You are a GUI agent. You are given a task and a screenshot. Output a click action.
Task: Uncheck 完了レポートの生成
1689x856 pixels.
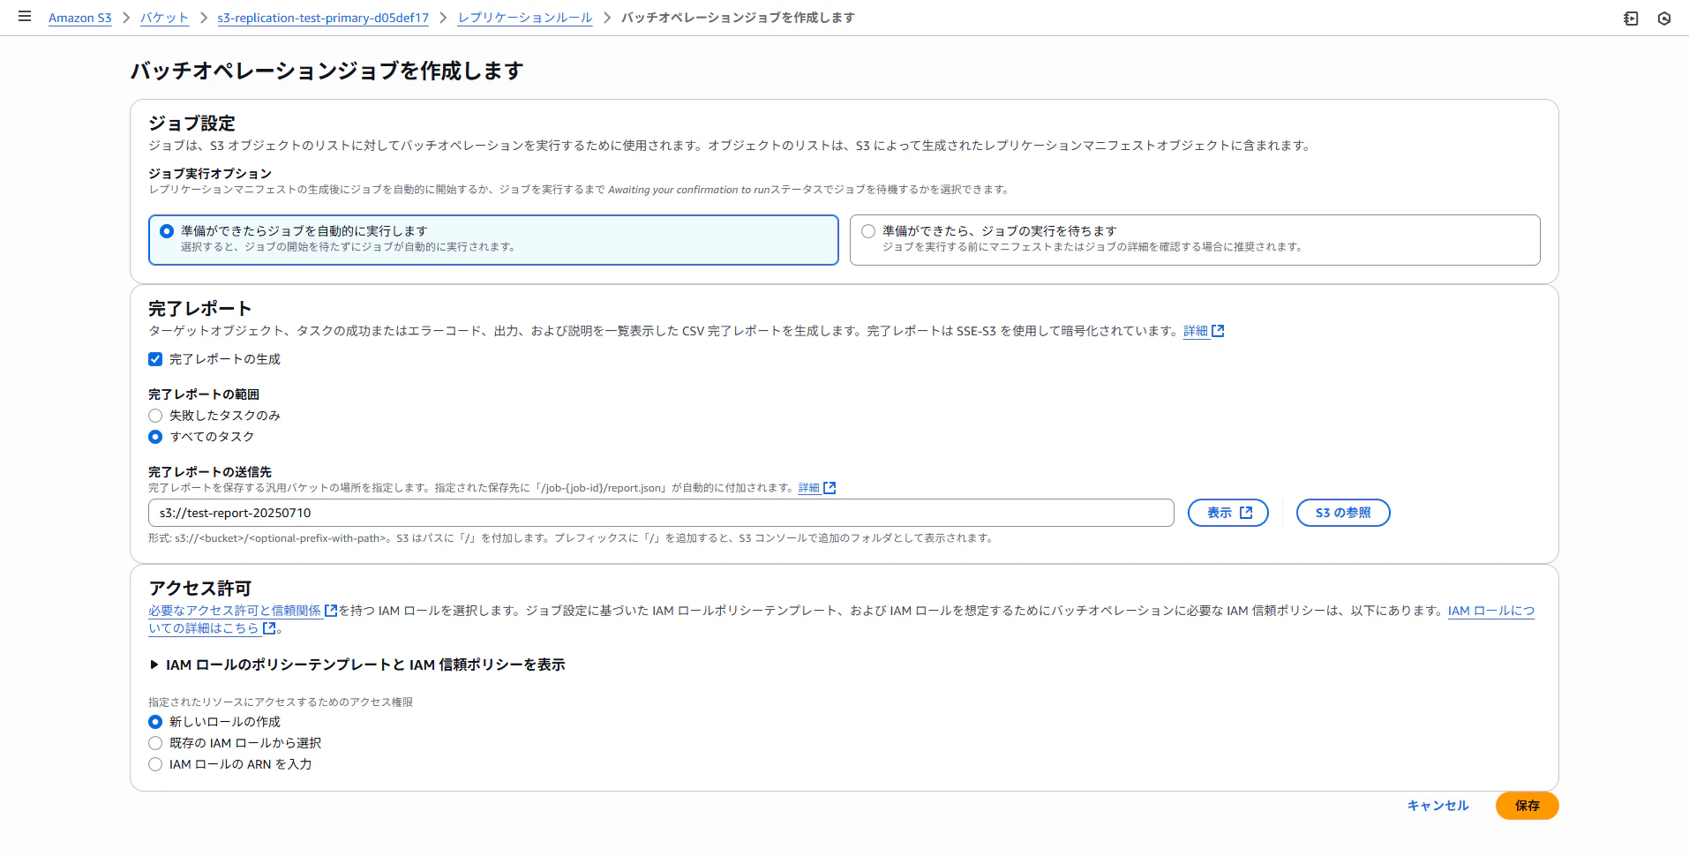[155, 358]
